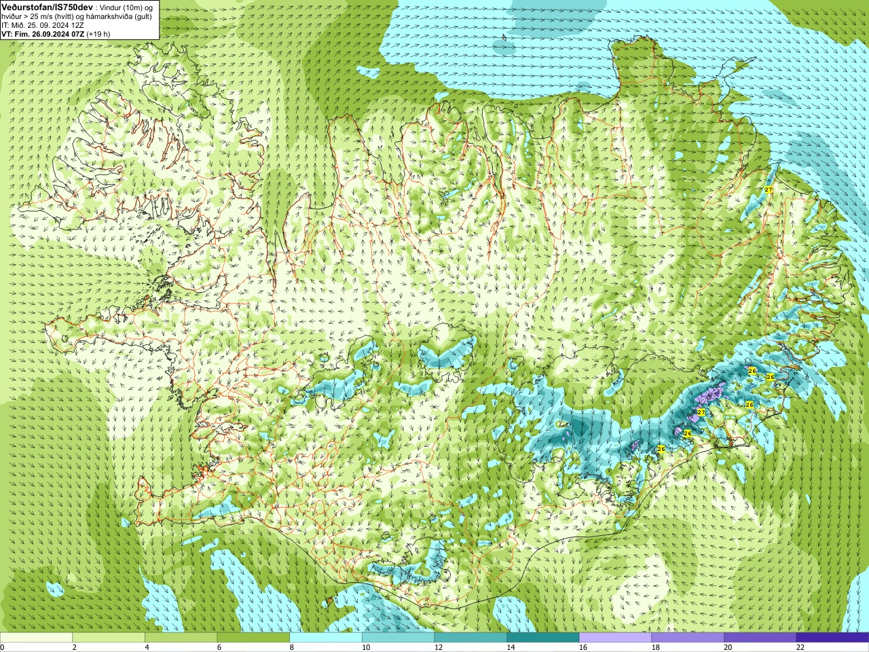Click the legend scale value "8"
The height and width of the screenshot is (652, 869).
coord(292,647)
